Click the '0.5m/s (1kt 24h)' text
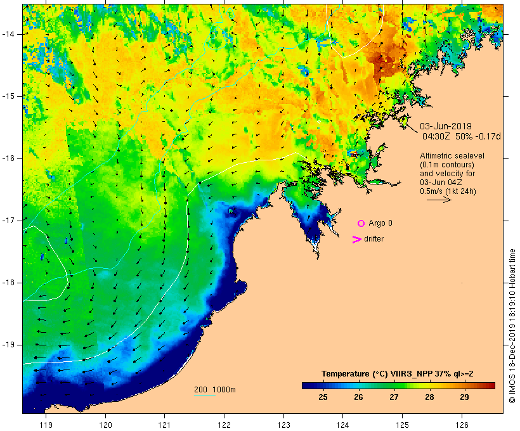Screen dimensions: 520x431 click(448, 191)
